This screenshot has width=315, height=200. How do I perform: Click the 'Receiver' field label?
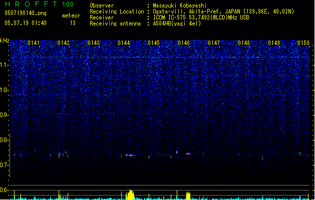[102, 17]
